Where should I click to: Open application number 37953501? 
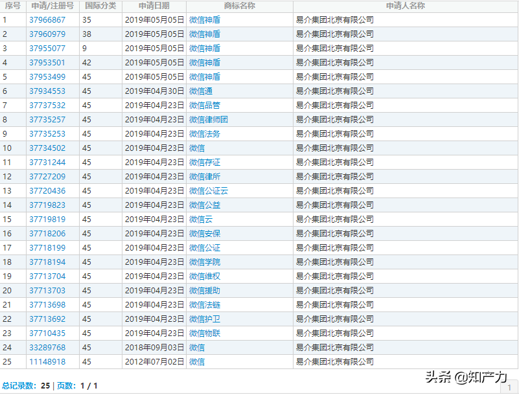pos(47,63)
